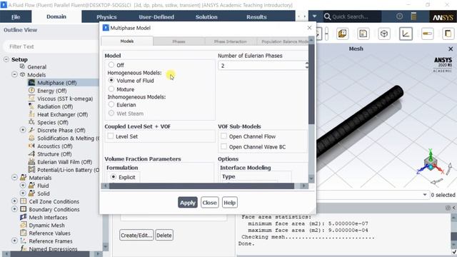457x257 pixels.
Task: Open the Solution ribbon tab
Action: [206, 17]
